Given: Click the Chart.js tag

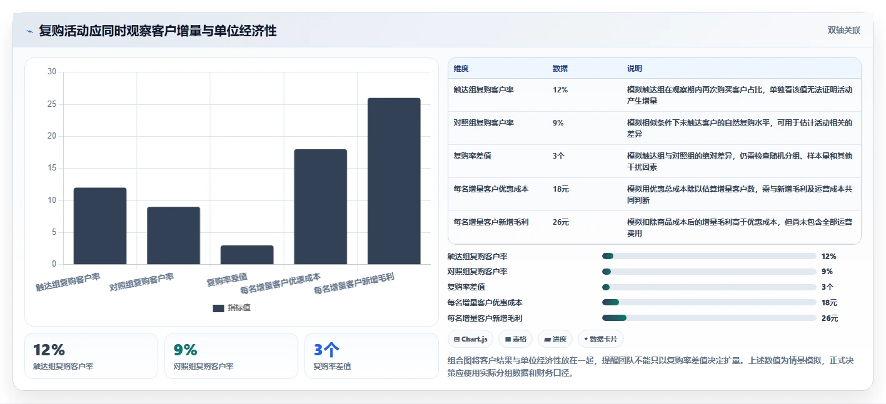Looking at the screenshot, I should 470,339.
